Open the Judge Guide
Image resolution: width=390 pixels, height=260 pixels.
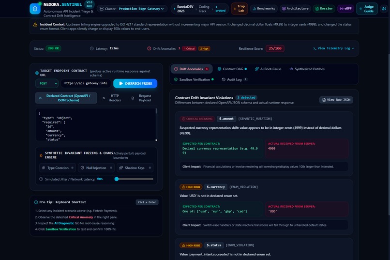click(367, 9)
